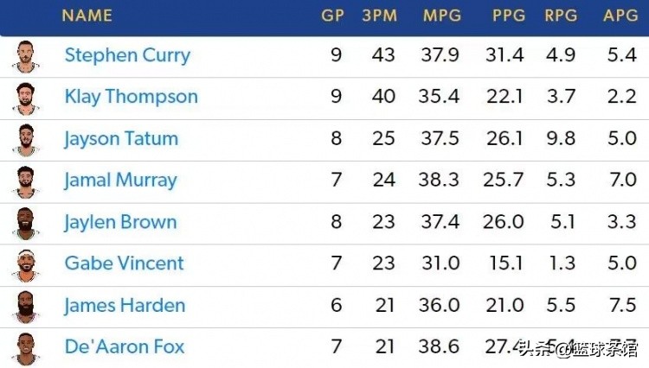
Task: Select the Gabe Vincent name link
Action: click(x=124, y=263)
